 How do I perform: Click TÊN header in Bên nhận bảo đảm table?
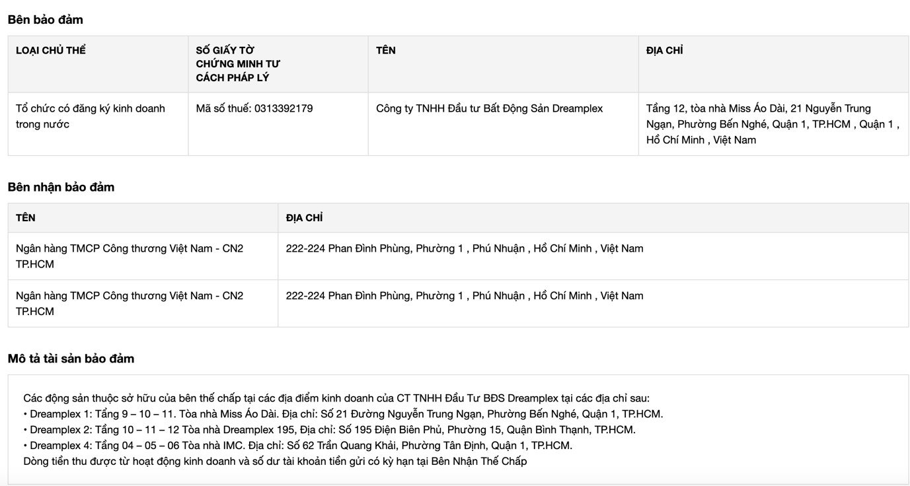(x=26, y=218)
